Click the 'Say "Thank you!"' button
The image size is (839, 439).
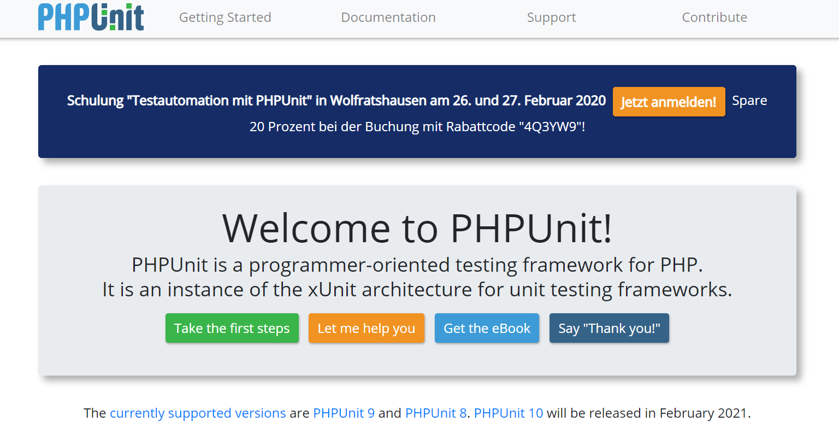pos(609,328)
